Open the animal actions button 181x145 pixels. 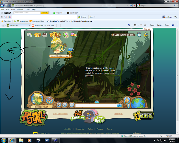[x=59, y=105]
